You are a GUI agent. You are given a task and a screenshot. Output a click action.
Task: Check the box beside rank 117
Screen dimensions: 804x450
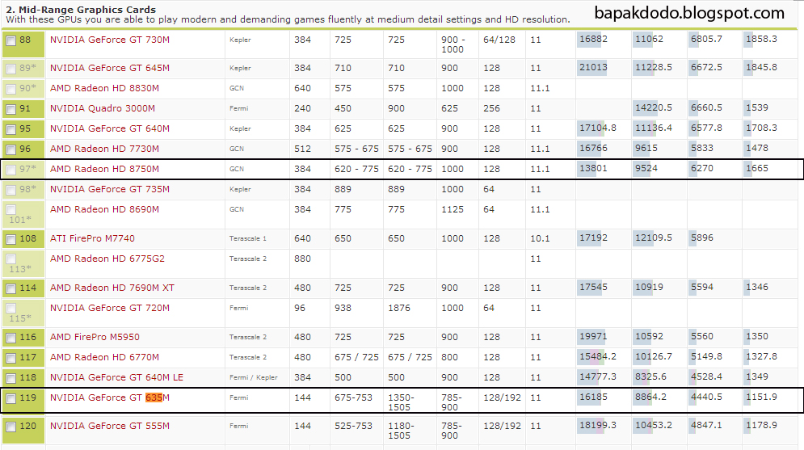[x=11, y=358]
